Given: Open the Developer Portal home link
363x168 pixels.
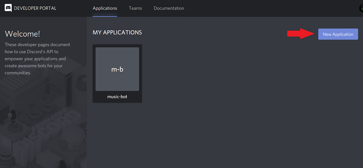Looking at the screenshot, I should (35, 8).
